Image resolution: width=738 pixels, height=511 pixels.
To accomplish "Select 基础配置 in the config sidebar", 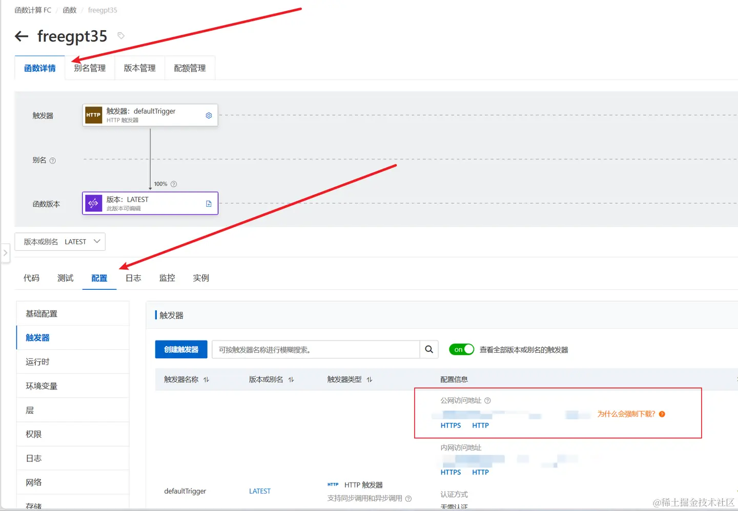I will tap(73, 313).
